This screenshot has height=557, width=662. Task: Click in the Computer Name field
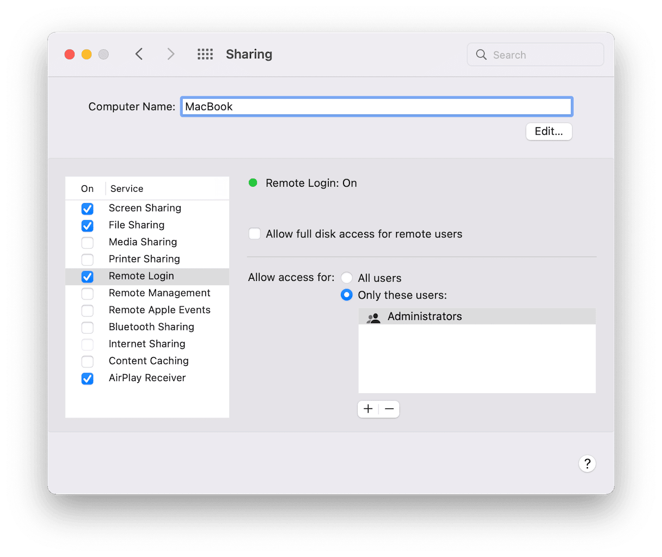point(376,107)
